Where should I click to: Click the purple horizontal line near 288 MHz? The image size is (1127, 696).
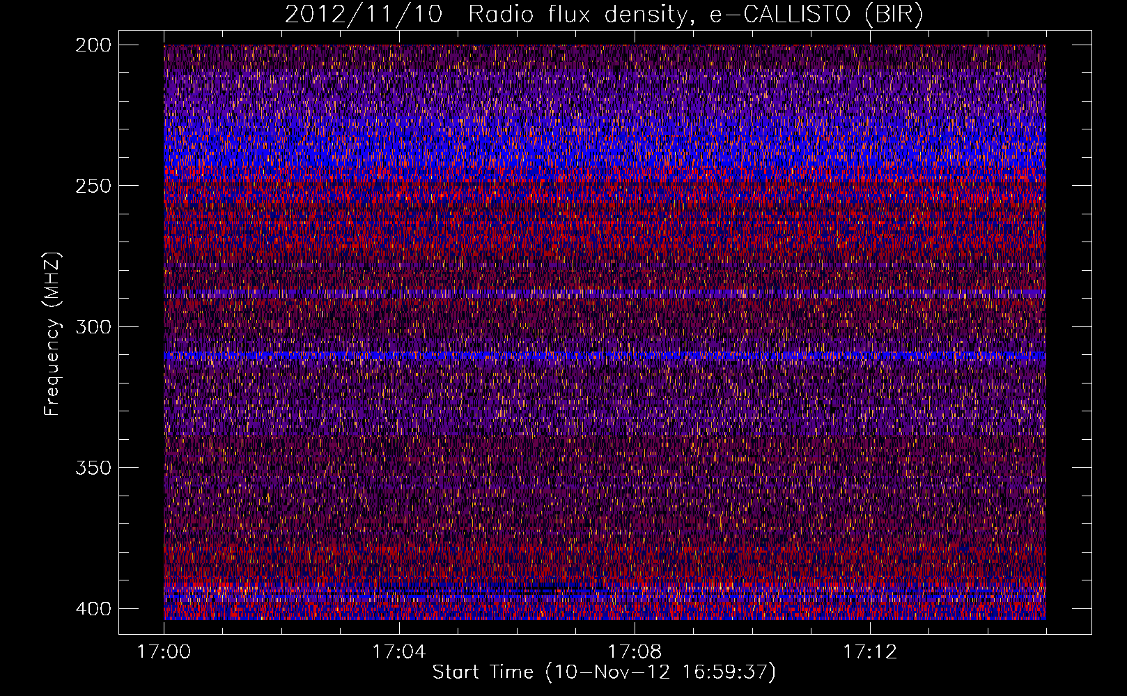(x=605, y=293)
